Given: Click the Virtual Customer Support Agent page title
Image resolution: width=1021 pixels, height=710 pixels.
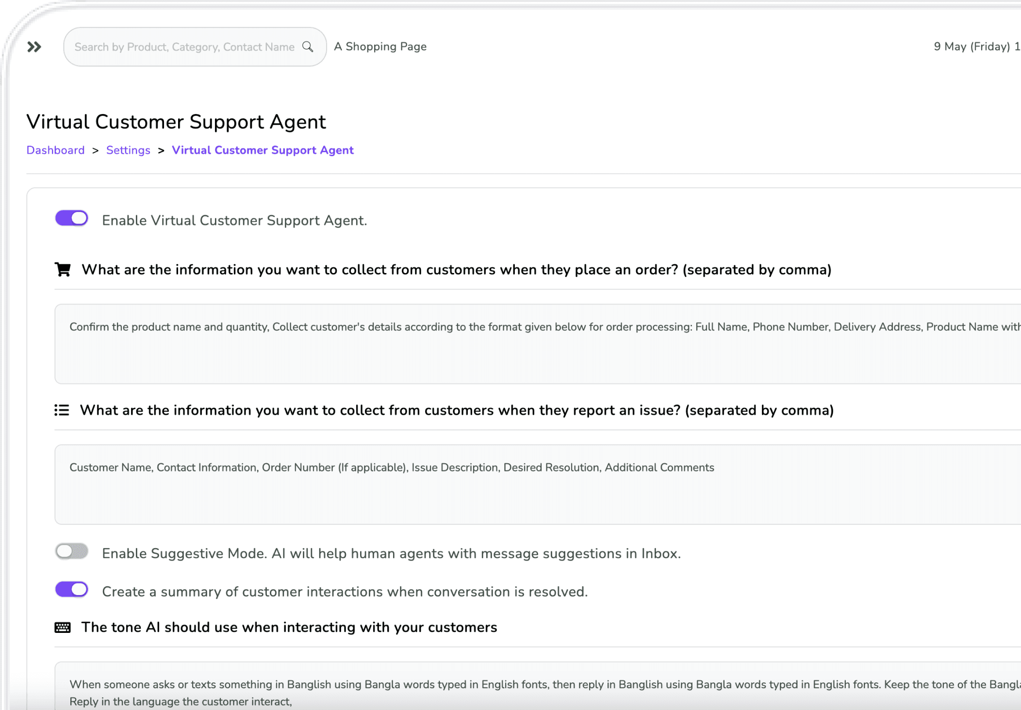Looking at the screenshot, I should (176, 122).
